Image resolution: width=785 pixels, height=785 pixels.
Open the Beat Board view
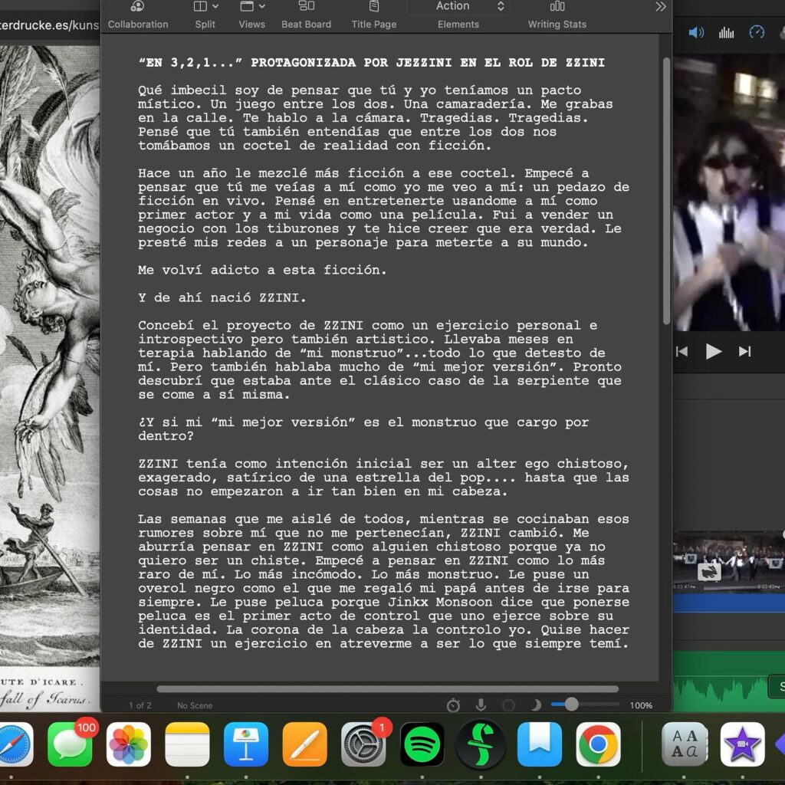(306, 15)
